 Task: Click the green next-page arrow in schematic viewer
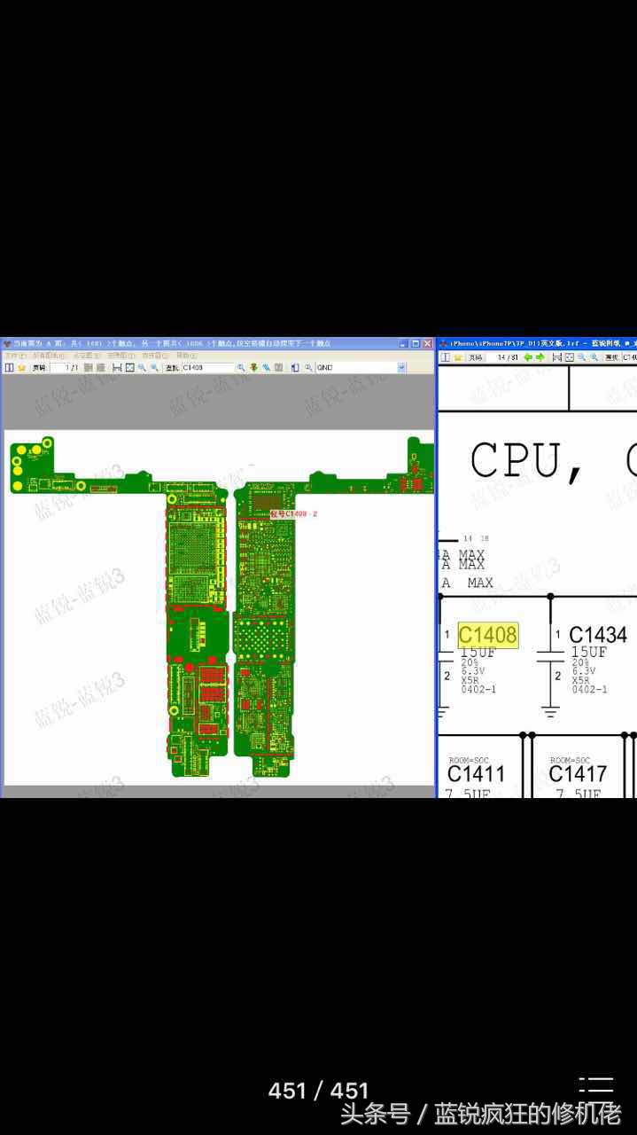coord(540,357)
